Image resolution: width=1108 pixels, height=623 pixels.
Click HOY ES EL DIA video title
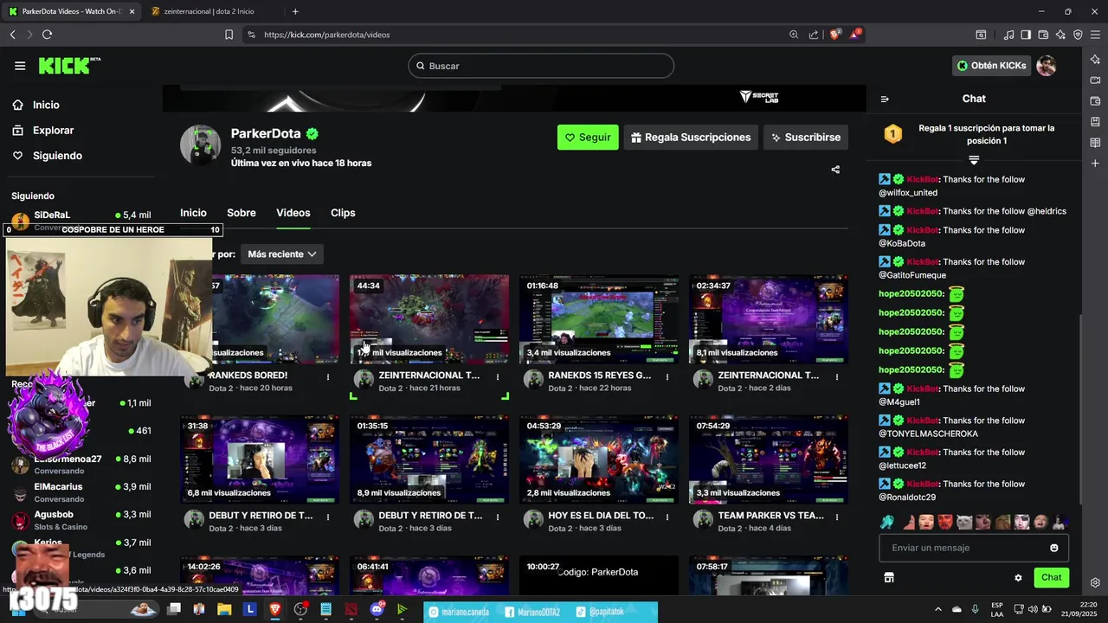601,516
